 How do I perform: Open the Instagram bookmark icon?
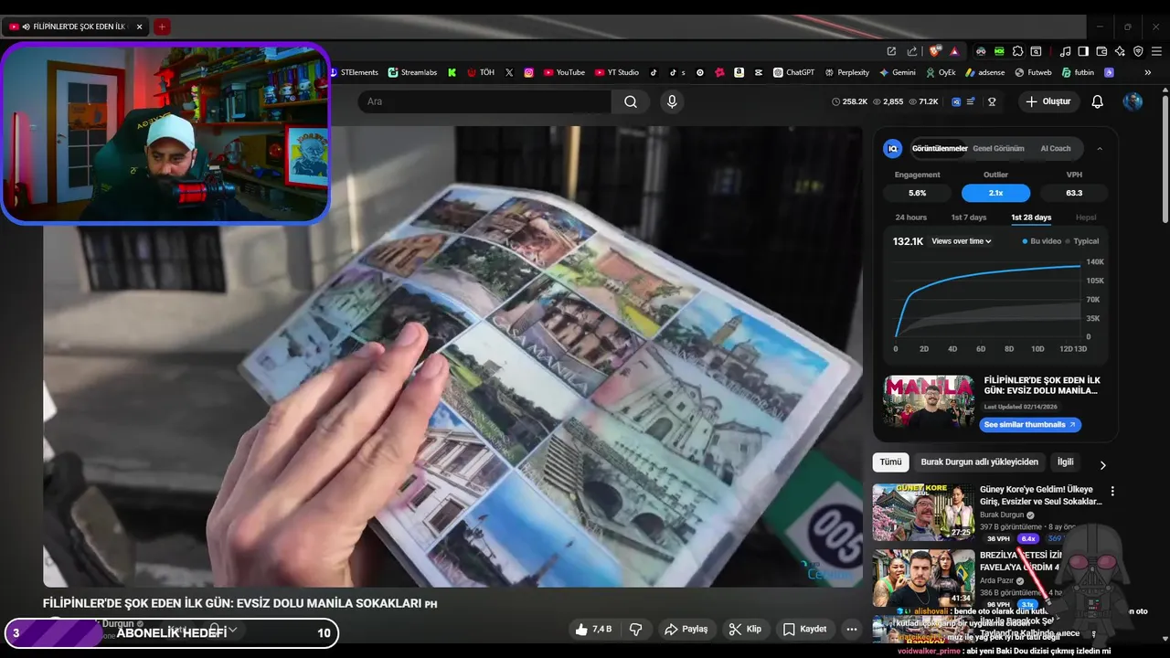528,72
